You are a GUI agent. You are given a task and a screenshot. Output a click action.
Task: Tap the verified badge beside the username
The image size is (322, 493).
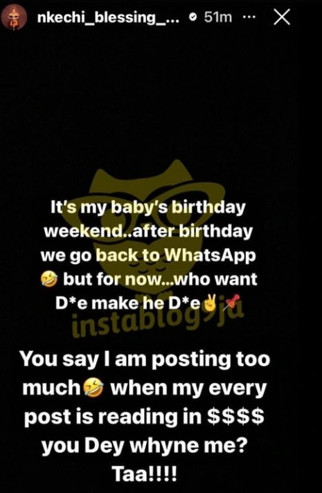(x=192, y=18)
